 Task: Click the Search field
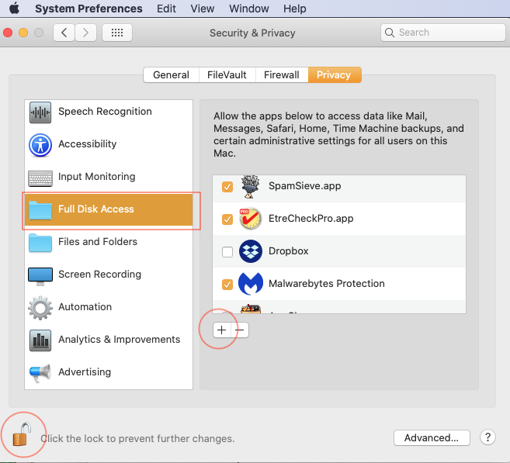point(443,33)
